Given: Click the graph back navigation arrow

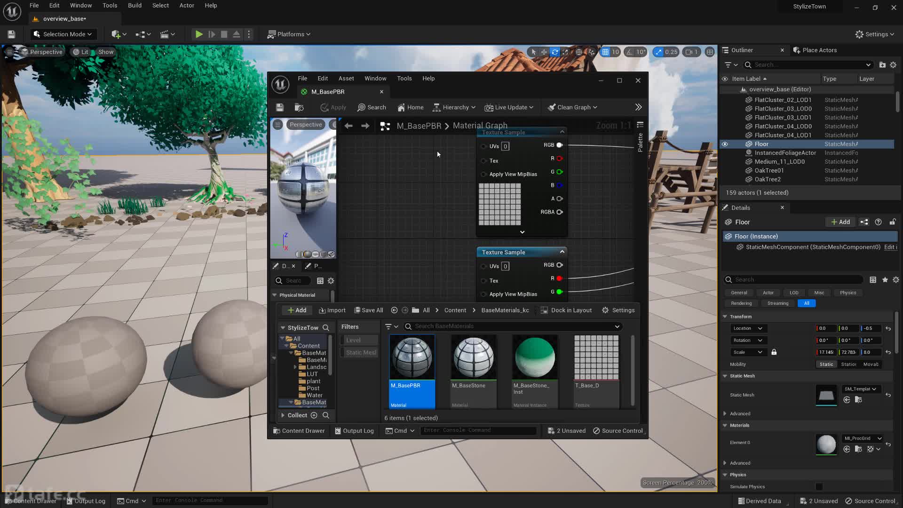Looking at the screenshot, I should click(349, 126).
